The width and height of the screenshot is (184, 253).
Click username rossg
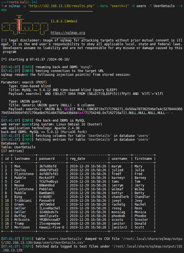coord(116,208)
